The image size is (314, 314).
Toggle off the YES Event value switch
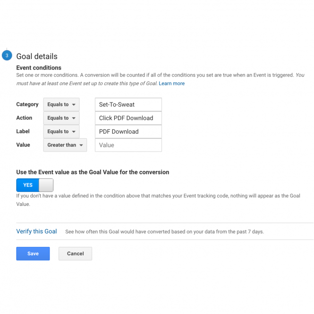[35, 185]
